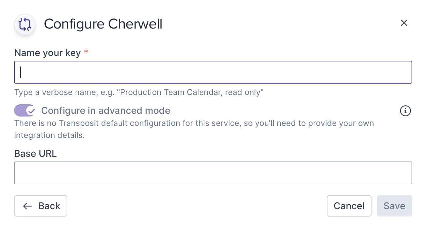427x231 pixels.
Task: Click the left arrow in Back button
Action: click(28, 206)
